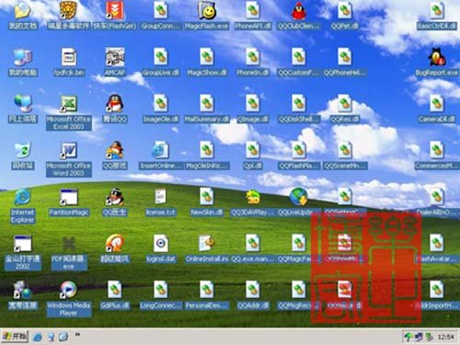460x345 pixels.
Task: Select the CommercesM... file icon
Action: point(437,150)
